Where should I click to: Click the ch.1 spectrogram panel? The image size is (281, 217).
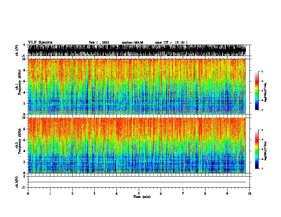[137, 87]
